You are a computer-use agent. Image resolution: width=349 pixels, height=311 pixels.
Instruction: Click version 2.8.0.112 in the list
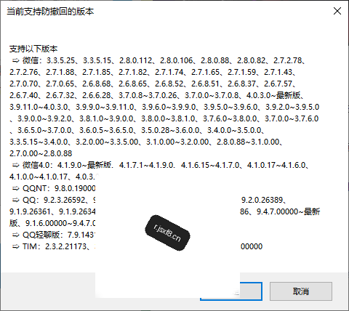pos(135,60)
